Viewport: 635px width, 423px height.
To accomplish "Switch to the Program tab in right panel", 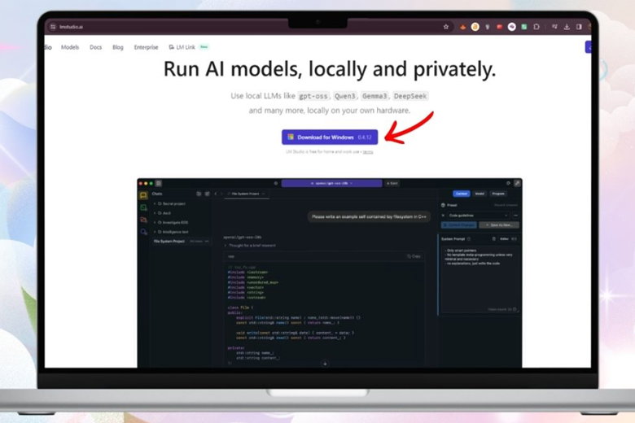I will click(498, 194).
